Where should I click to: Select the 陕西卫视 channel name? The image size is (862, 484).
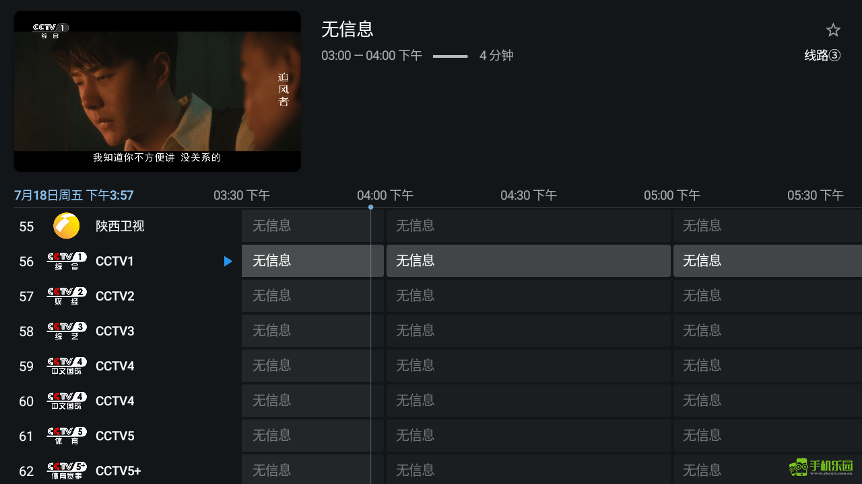(x=120, y=226)
